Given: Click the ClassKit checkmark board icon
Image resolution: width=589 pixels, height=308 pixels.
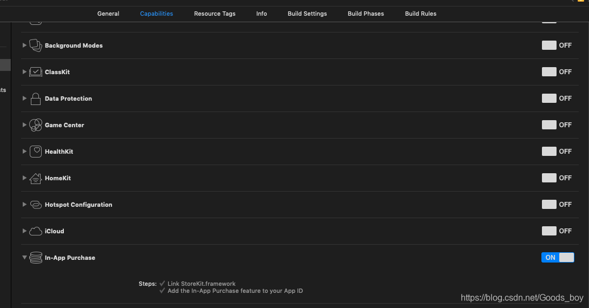Looking at the screenshot, I should click(x=36, y=72).
